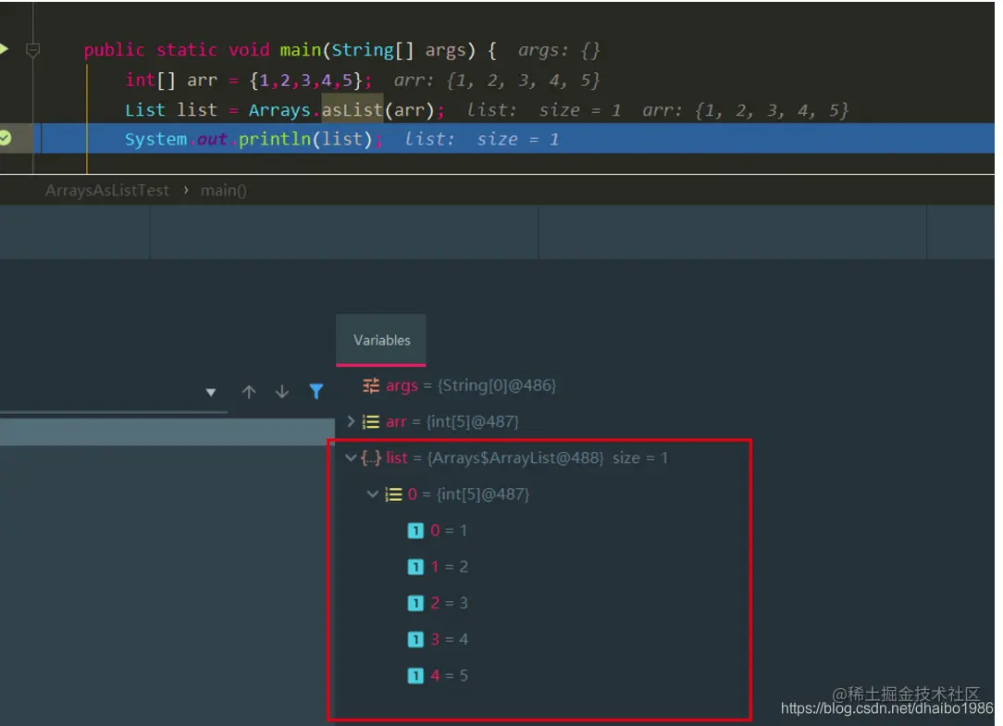Click the array icon beside 0 = {int[5]@487}
Viewport: 1003px width, 726px height.
393,494
